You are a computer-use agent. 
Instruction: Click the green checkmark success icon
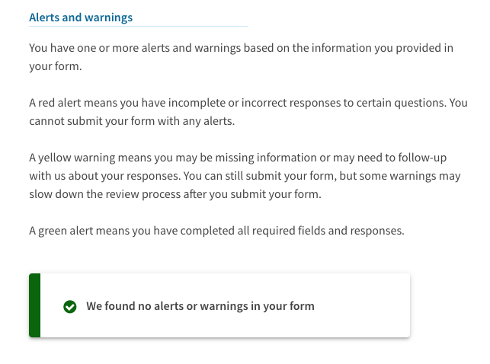pos(69,307)
